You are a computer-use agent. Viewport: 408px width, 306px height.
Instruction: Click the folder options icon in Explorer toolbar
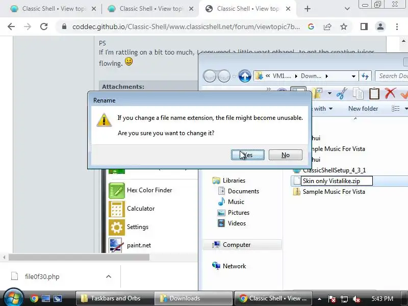(x=318, y=93)
